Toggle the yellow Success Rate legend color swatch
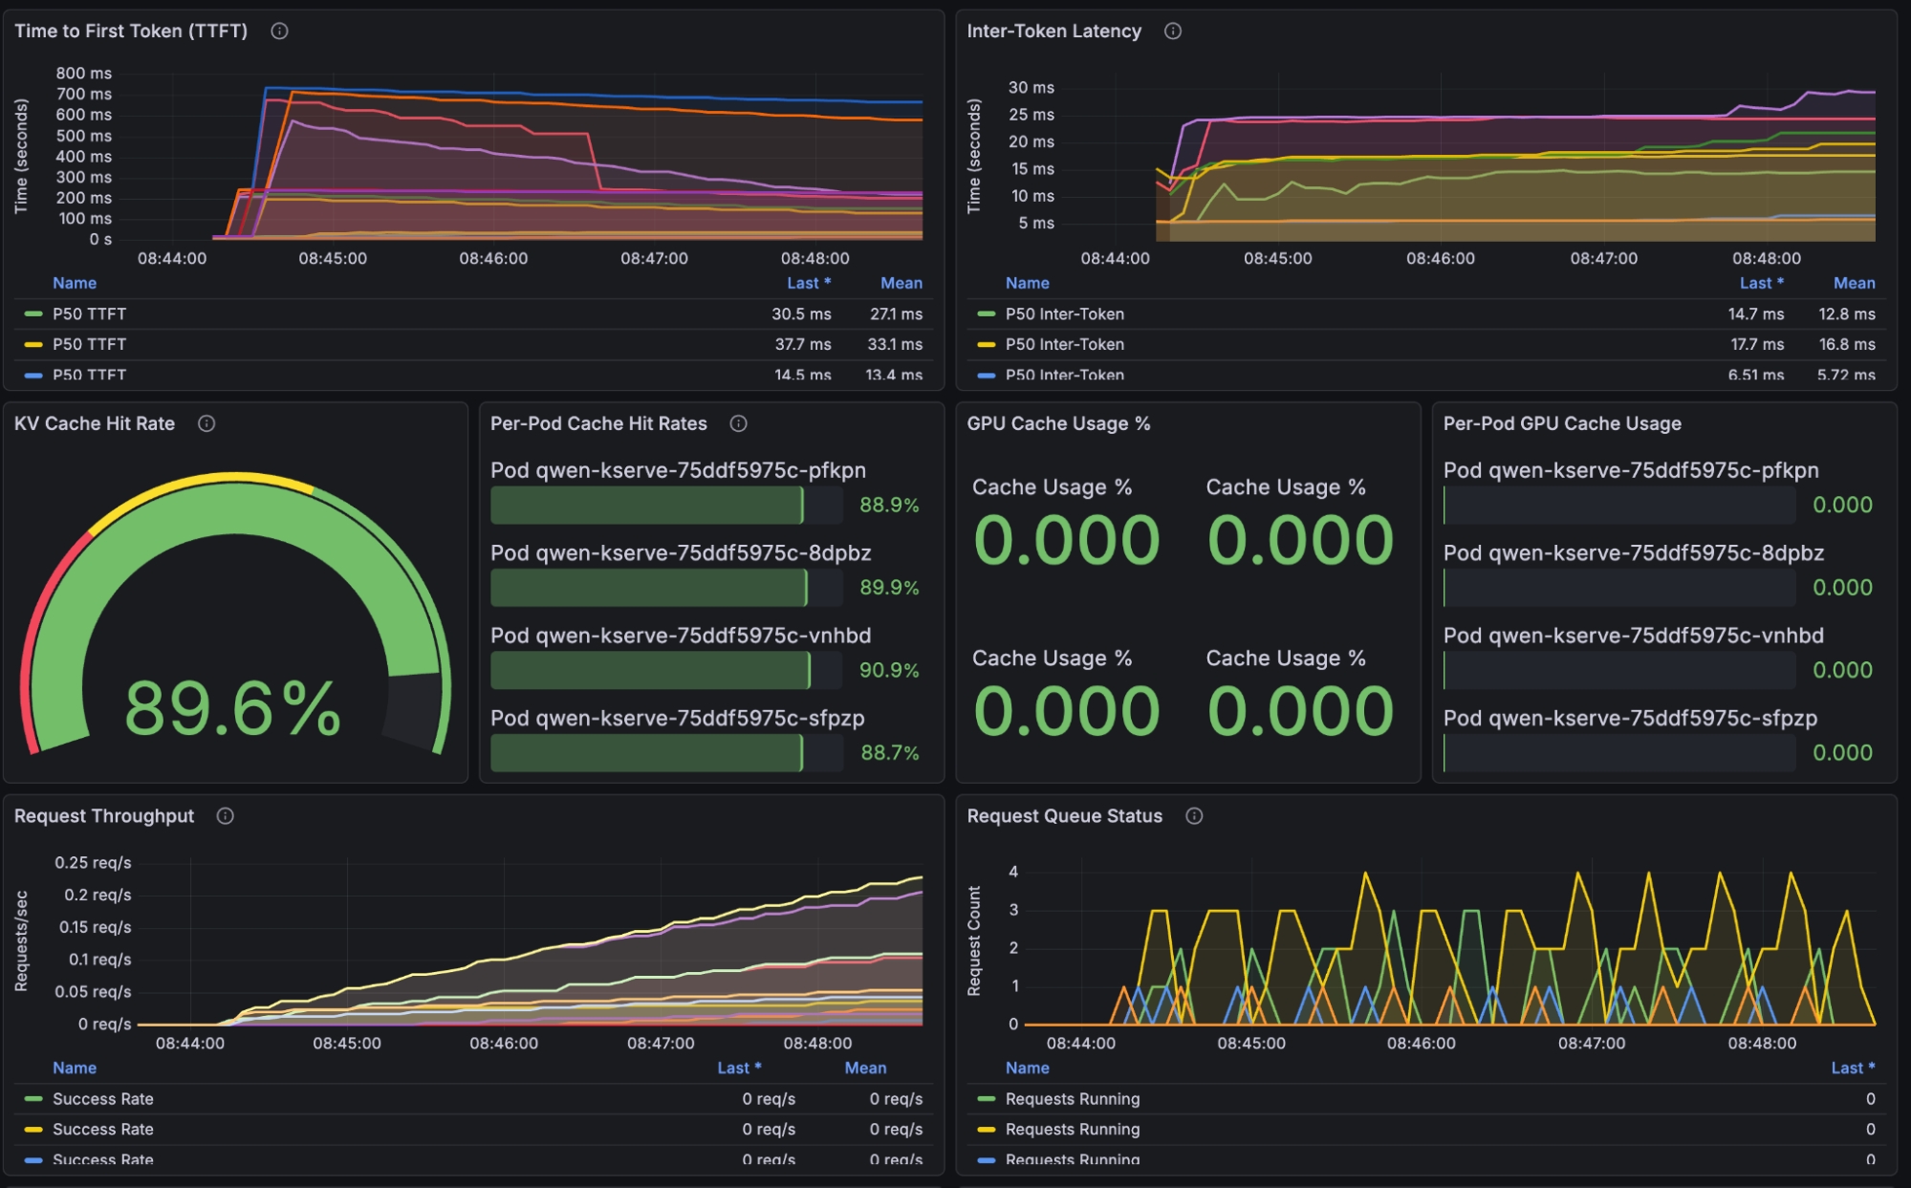1911x1188 pixels. tap(33, 1130)
